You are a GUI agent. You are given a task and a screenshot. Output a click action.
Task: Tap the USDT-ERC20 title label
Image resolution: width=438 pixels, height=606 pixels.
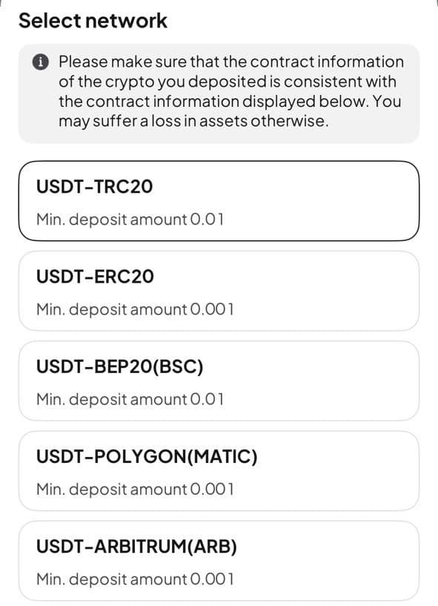pos(95,277)
